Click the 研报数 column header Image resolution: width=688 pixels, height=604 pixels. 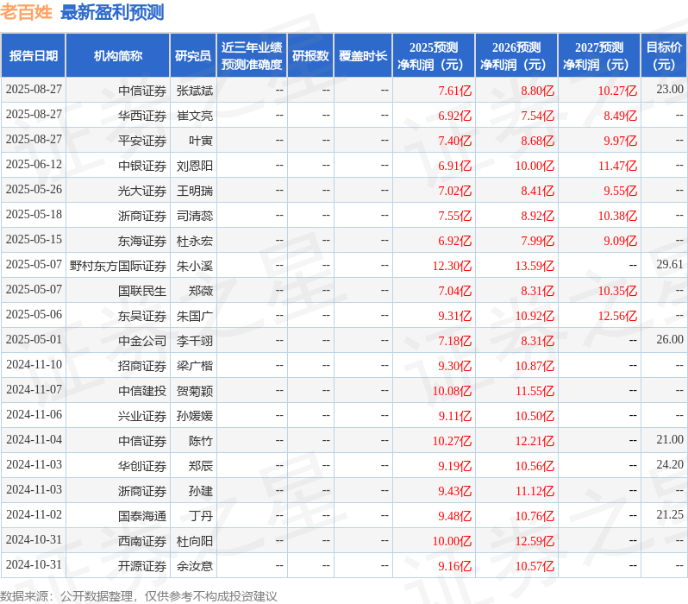click(310, 56)
